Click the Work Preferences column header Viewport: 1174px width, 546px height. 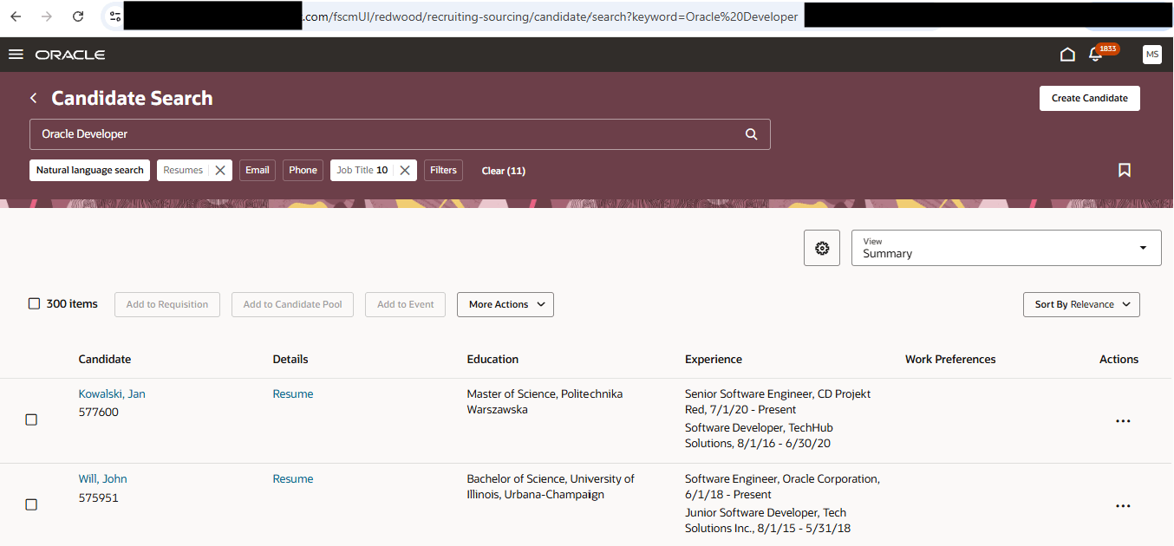tap(950, 359)
